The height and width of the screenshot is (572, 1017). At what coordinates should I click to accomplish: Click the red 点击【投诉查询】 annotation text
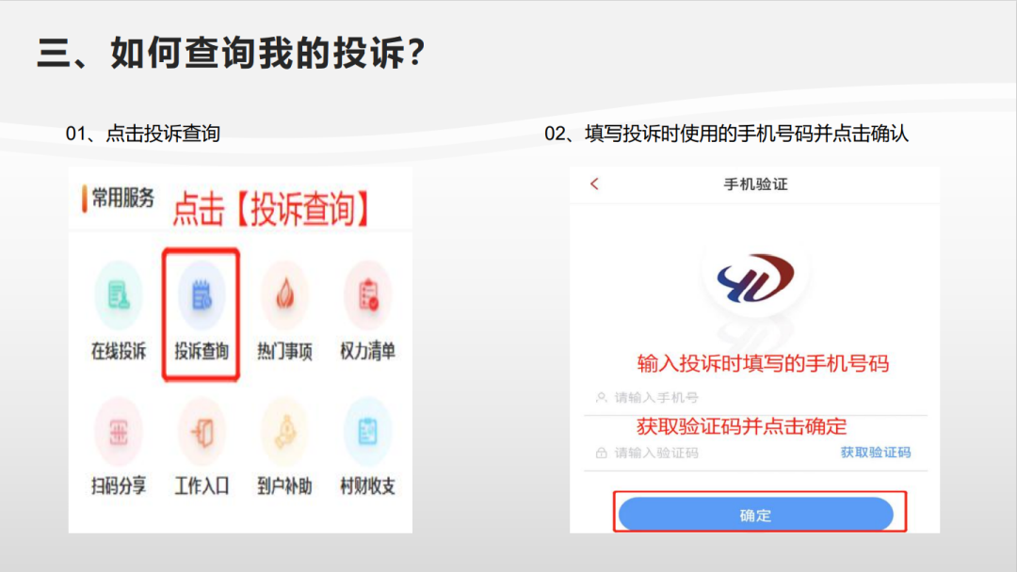coord(270,209)
